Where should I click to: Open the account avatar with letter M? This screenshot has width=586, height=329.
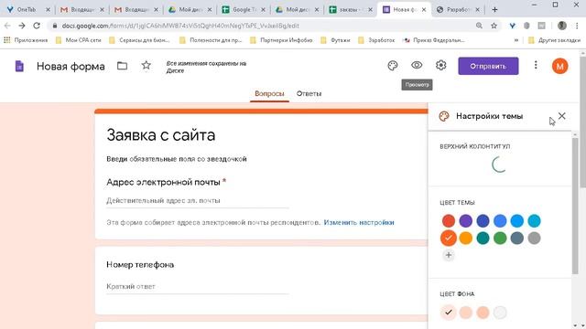pyautogui.click(x=559, y=66)
